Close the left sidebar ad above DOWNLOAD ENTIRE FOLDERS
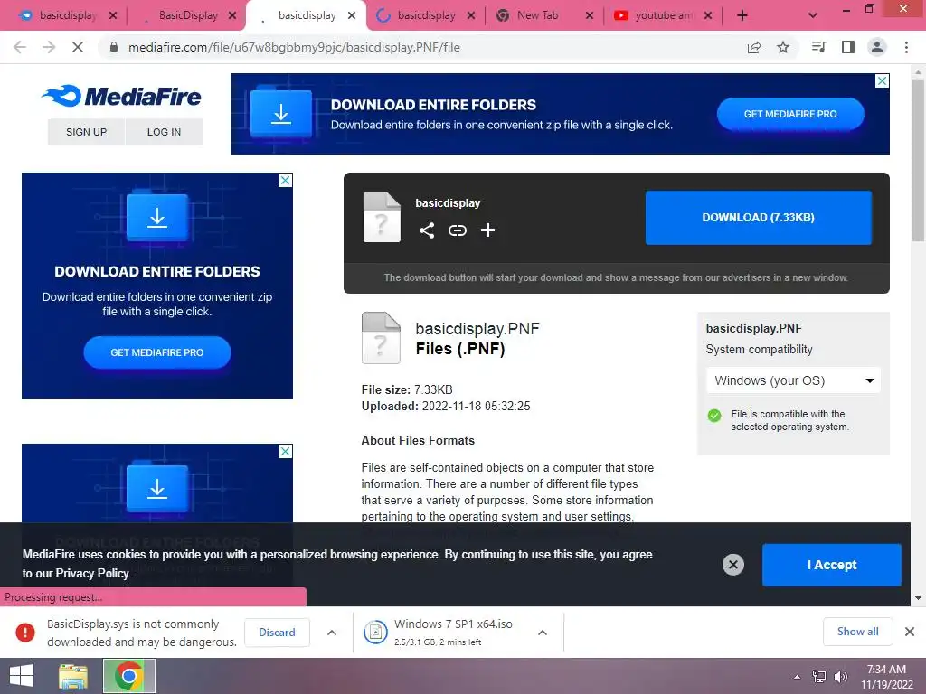 tap(285, 180)
